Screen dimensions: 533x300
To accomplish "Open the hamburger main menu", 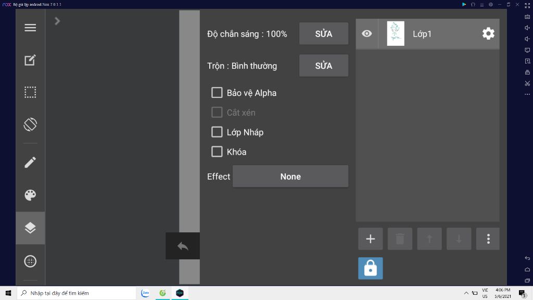I will (x=30, y=28).
